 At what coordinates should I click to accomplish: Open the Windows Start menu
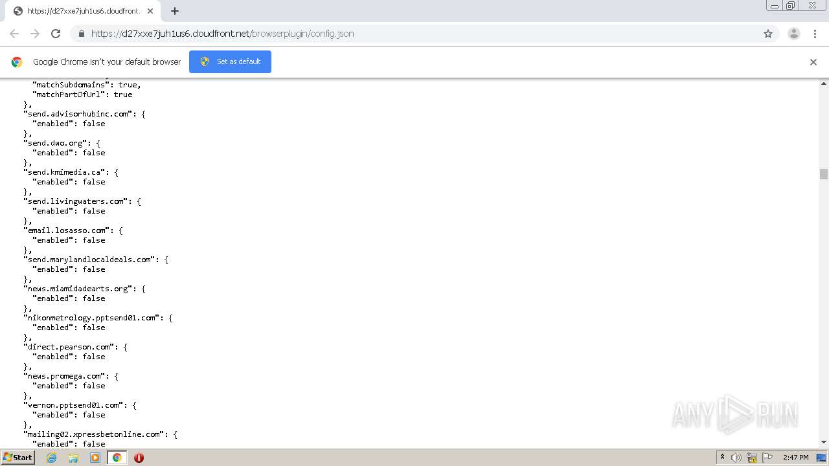[x=18, y=458]
